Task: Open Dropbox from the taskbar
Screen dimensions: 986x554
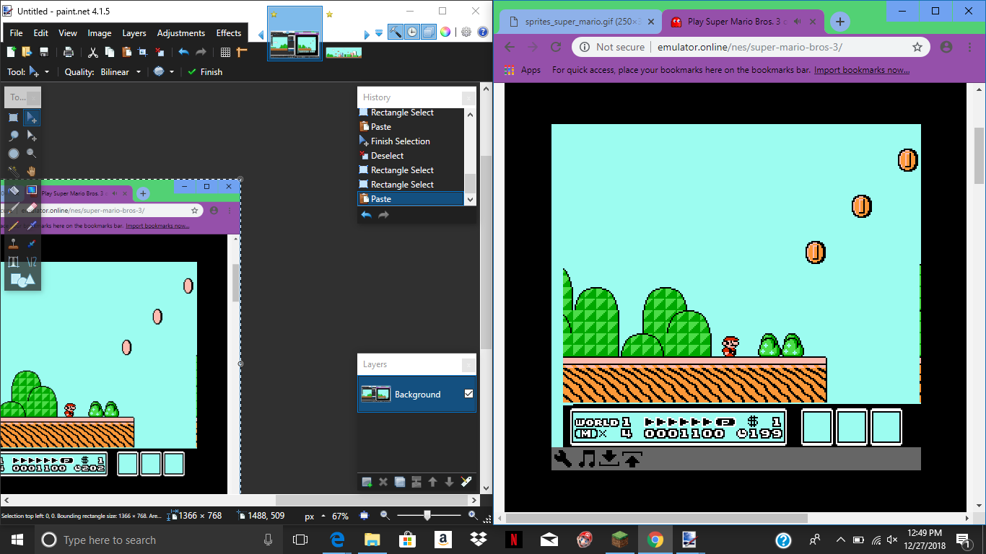Action: click(x=478, y=540)
